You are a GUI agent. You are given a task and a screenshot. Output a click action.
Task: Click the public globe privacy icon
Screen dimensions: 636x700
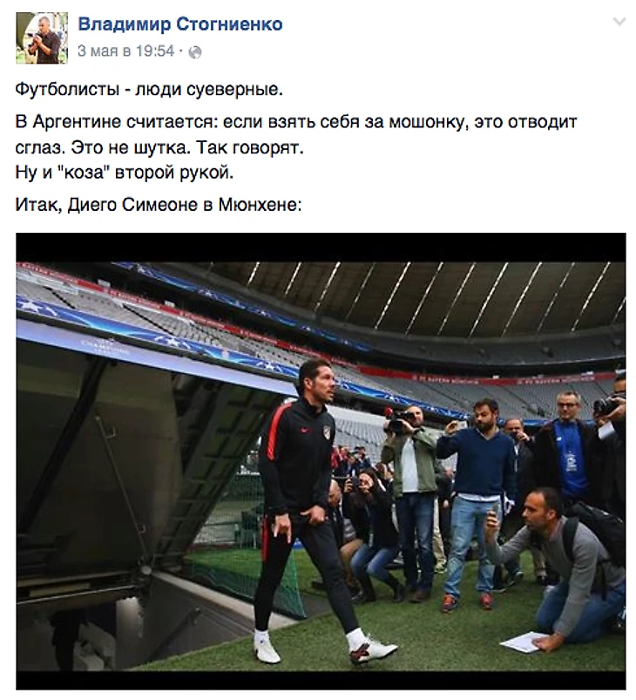click(x=195, y=52)
